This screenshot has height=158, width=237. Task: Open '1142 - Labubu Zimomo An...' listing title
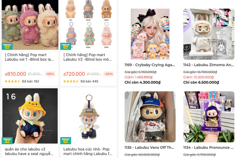coord(209,65)
